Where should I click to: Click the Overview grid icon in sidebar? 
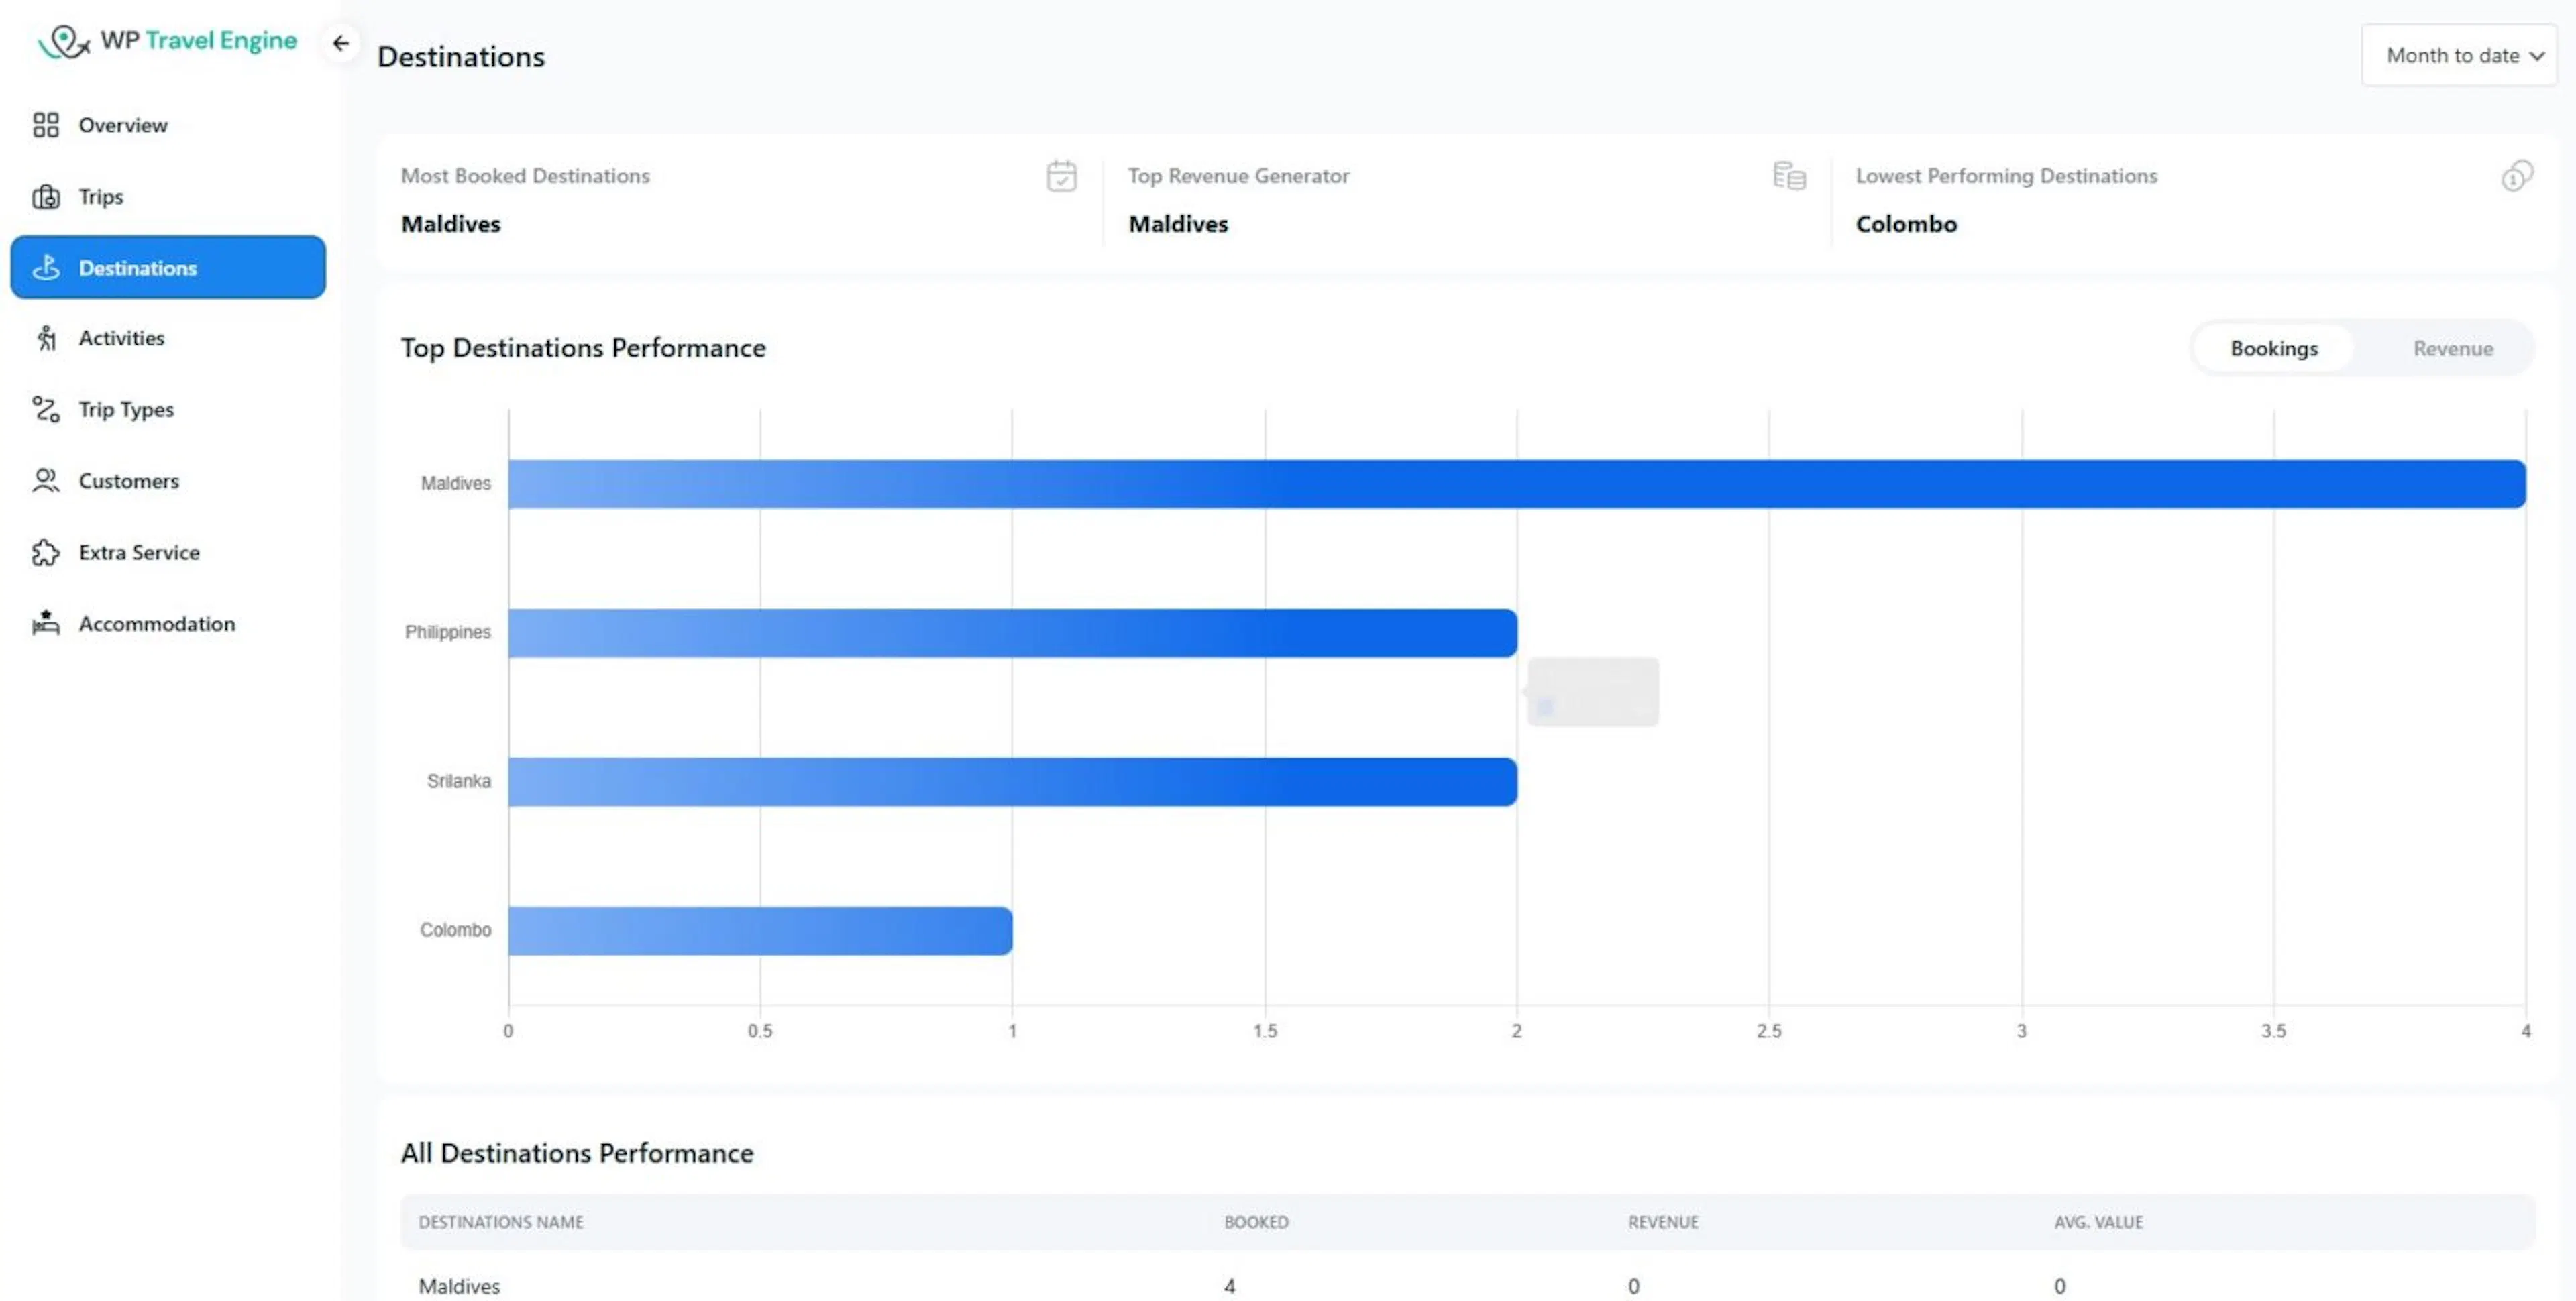[46, 125]
